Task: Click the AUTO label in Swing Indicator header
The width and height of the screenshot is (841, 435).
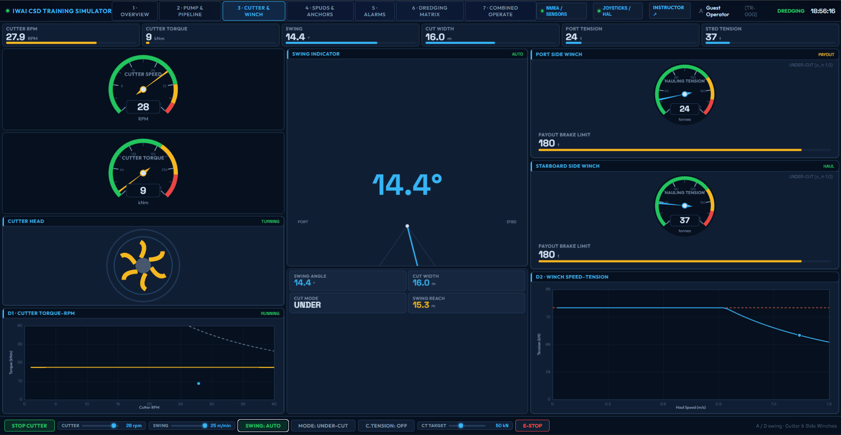Action: click(x=518, y=54)
